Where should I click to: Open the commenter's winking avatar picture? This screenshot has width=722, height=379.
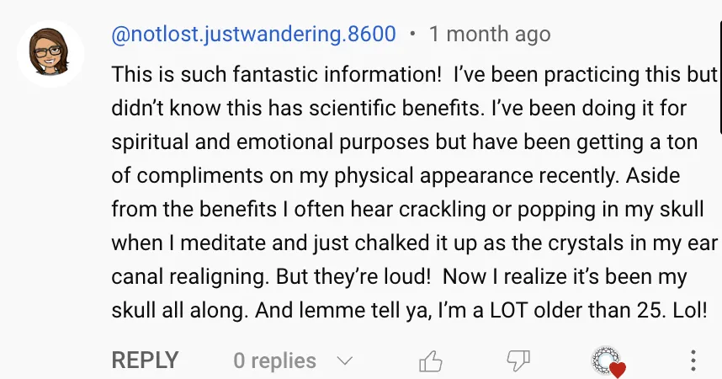[50, 54]
